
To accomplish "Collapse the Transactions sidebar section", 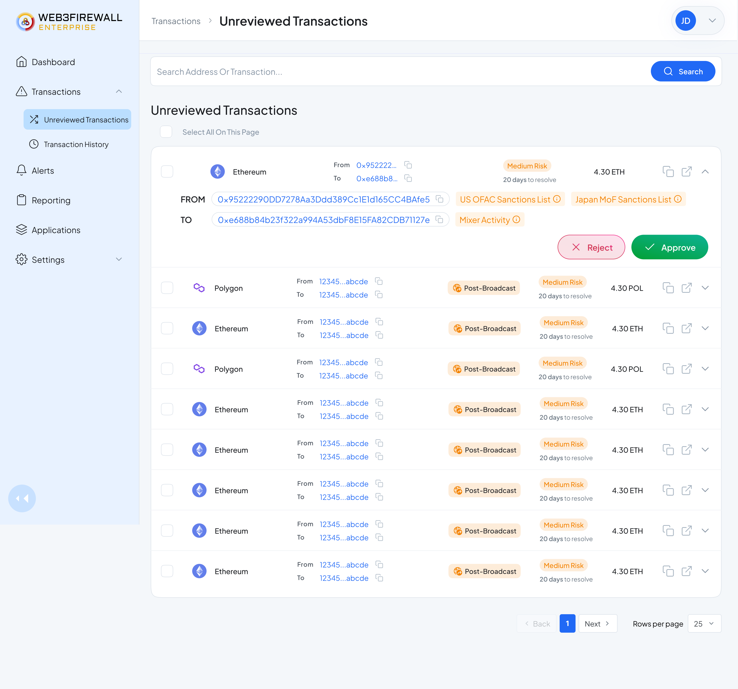I will pos(119,91).
